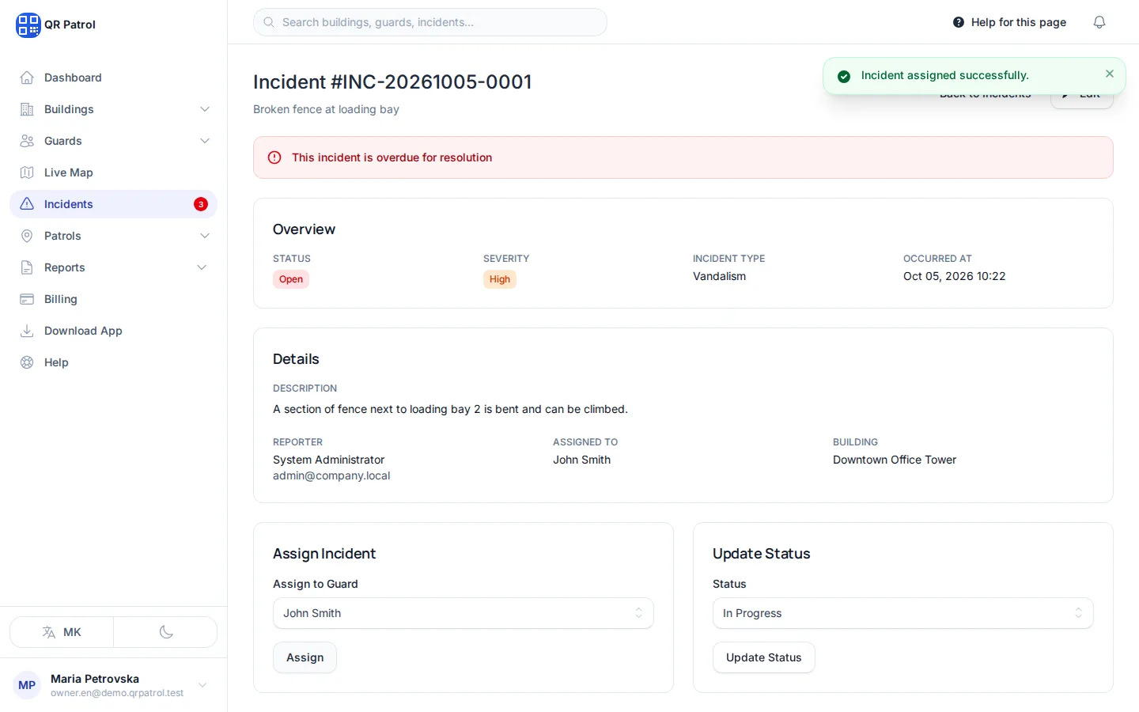Click the green success checkmark icon

(x=844, y=76)
